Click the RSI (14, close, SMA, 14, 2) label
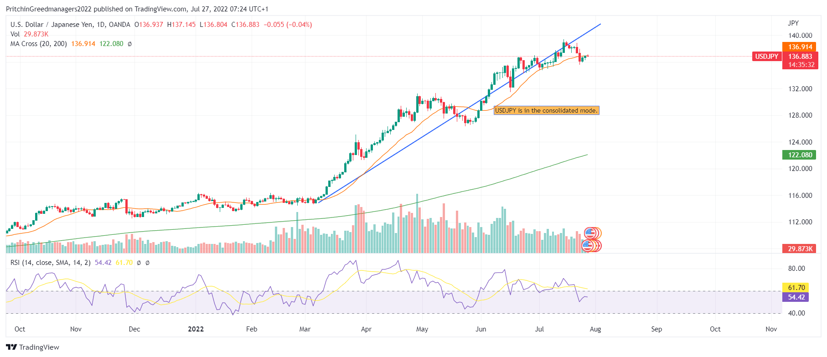Image resolution: width=827 pixels, height=357 pixels. point(51,263)
